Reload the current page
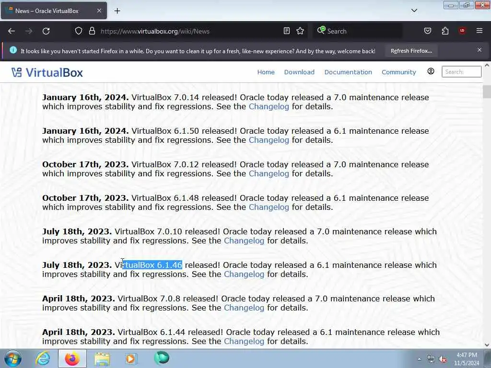491x368 pixels. (46, 31)
